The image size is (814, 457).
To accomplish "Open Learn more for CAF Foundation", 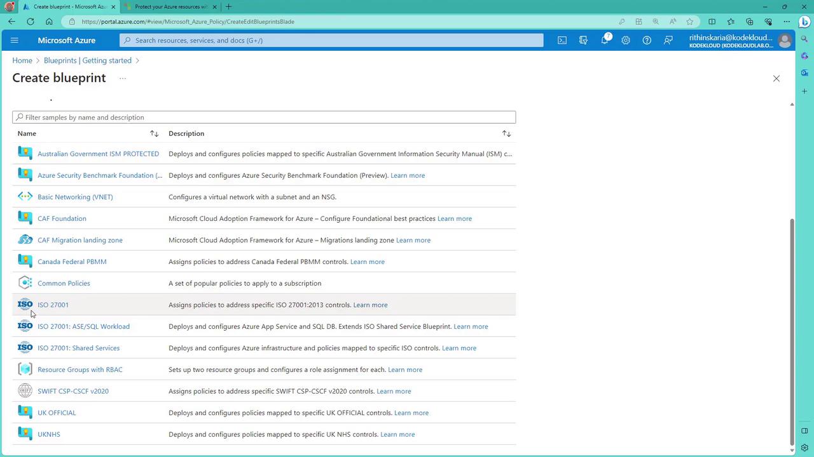I will pos(455,218).
